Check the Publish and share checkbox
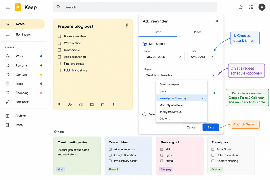Image resolution: width=270 pixels, height=180 pixels. point(59,70)
